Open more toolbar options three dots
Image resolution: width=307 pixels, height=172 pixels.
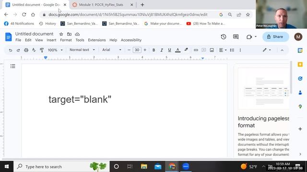pyautogui.click(x=240, y=50)
